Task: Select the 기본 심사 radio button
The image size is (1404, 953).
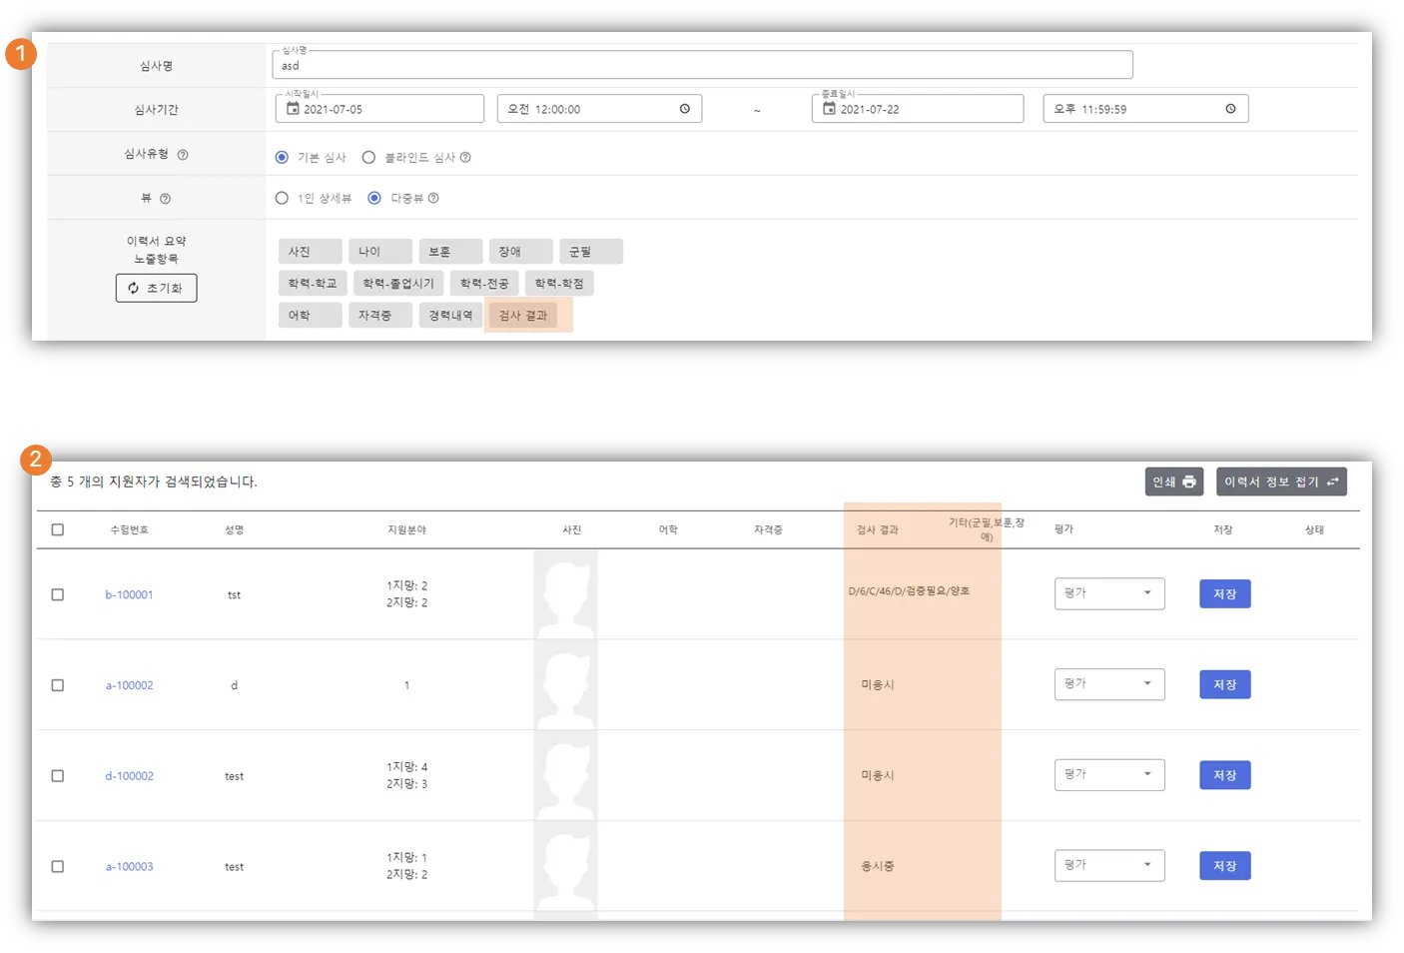Action: point(282,157)
